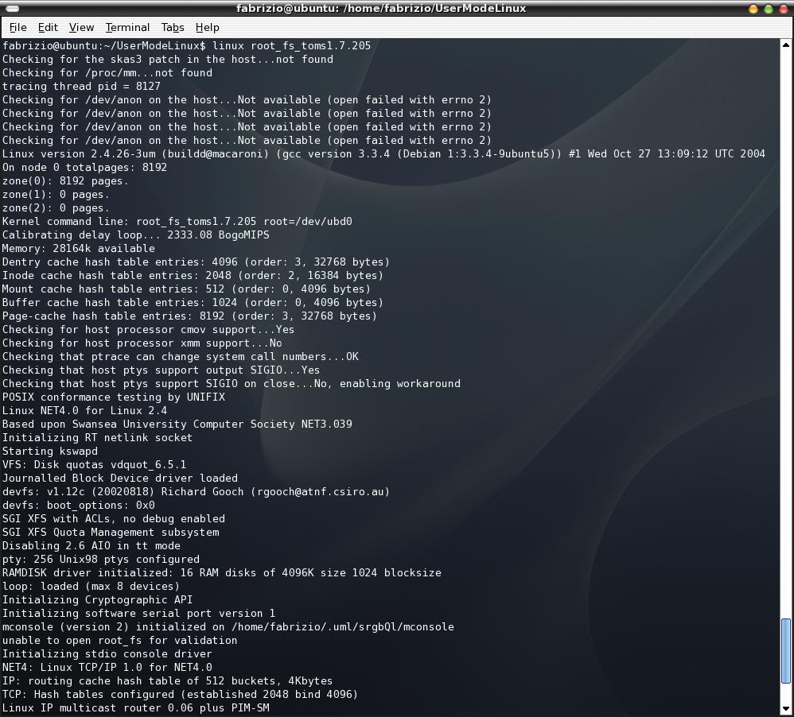Click the 'Page-cache hash table entries' line
Screen dimensions: 794x717
[189, 316]
